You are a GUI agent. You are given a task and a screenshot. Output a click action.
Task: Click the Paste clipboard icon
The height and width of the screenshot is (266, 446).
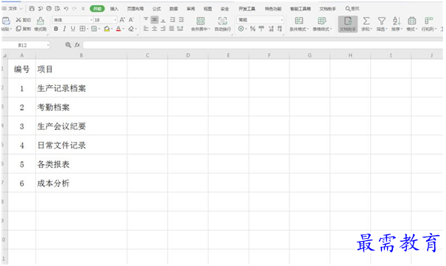[6, 21]
